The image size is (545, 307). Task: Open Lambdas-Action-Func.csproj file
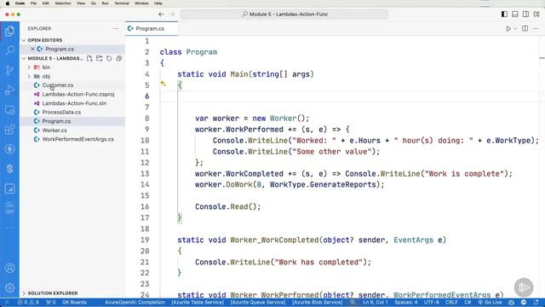click(x=78, y=95)
